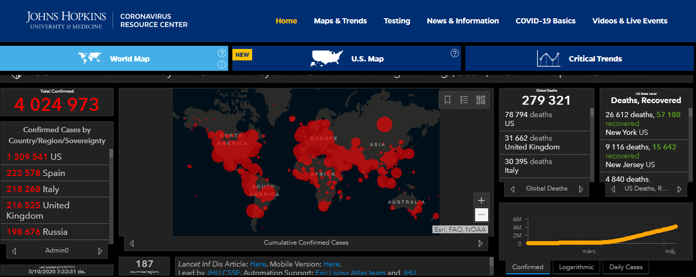Open the map bookmarks tool

[448, 99]
